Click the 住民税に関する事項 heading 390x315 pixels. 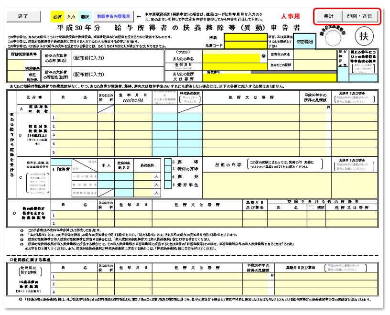click(x=30, y=260)
